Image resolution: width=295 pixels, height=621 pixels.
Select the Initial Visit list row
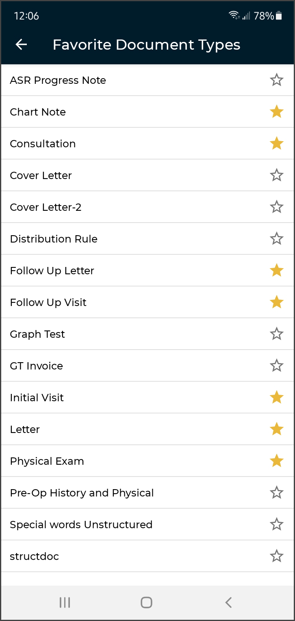pos(122,398)
